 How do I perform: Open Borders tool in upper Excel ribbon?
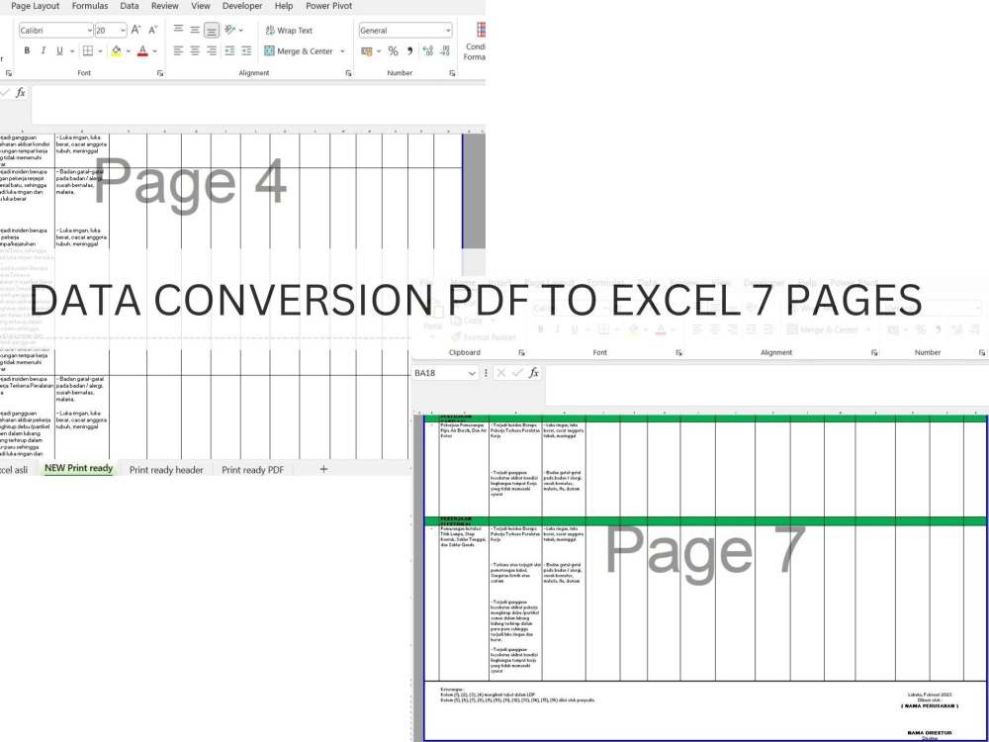coord(88,50)
